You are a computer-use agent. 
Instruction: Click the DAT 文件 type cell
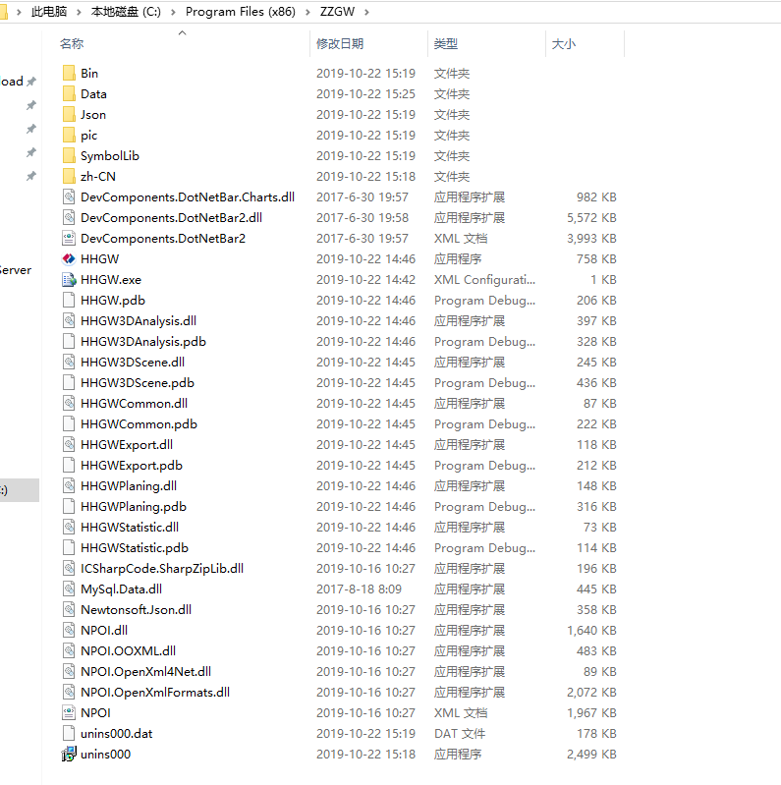460,734
